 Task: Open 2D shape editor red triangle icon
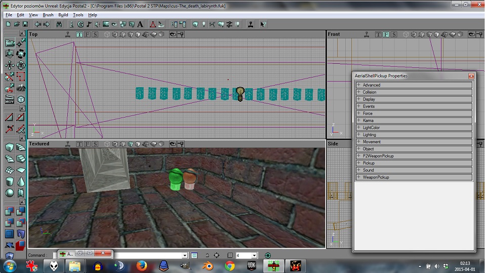click(152, 24)
